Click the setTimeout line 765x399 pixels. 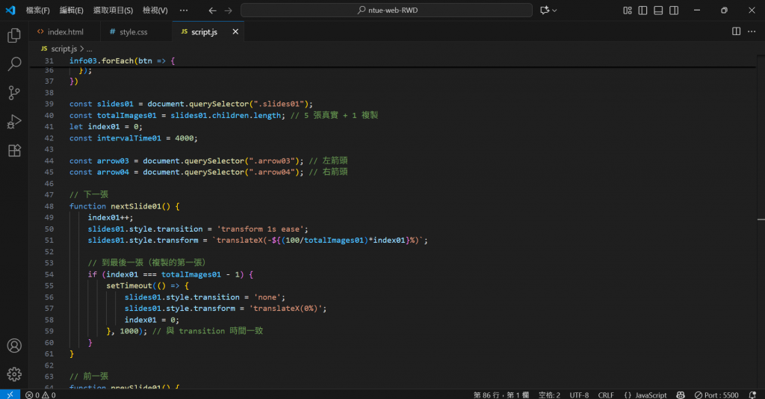click(x=147, y=286)
